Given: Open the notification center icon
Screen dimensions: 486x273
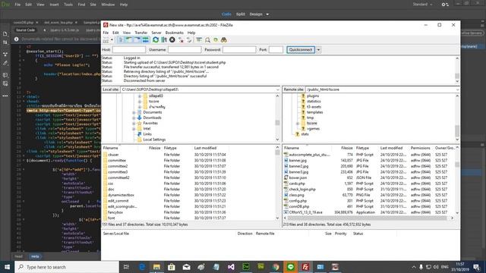Looking at the screenshot, I should pos(476,267).
